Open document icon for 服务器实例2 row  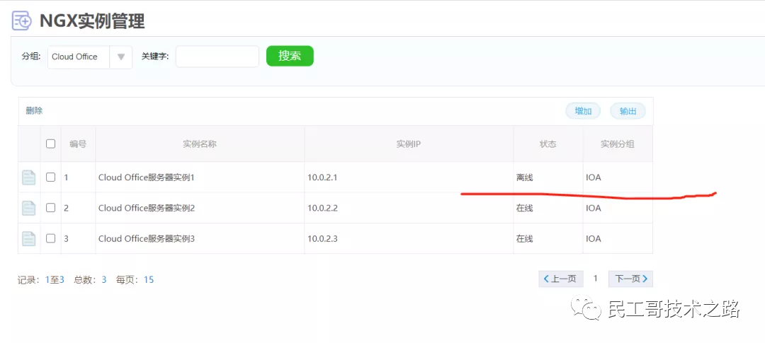29,208
